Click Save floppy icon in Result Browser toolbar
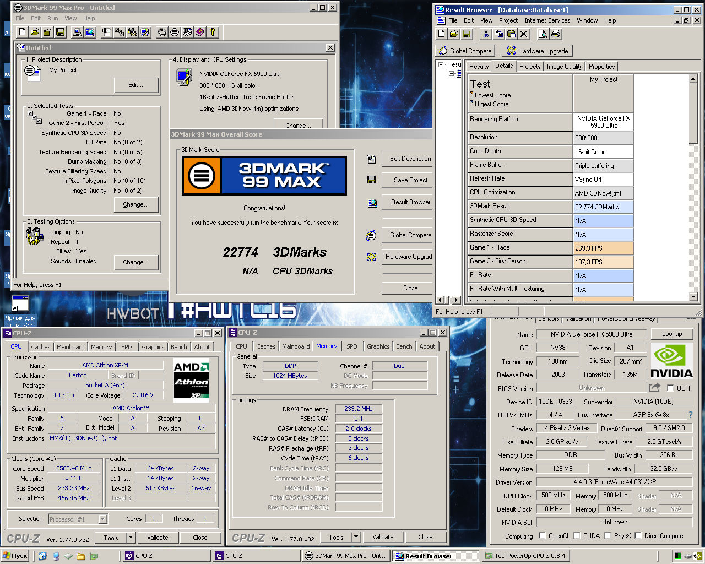 (x=467, y=34)
